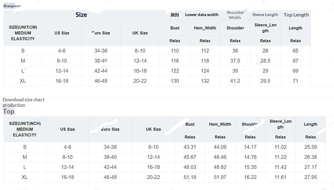Select the SIZE(UNIT:CM) header cell

(23, 33)
